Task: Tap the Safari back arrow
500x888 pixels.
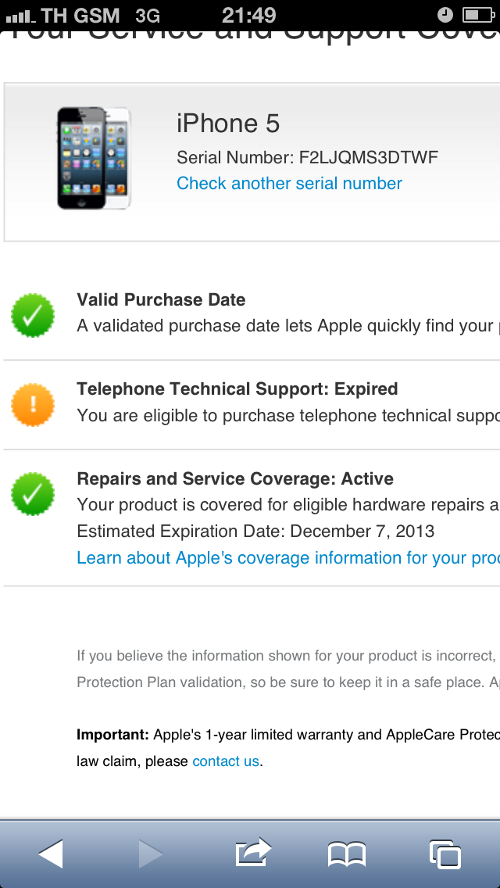Action: click(52, 854)
